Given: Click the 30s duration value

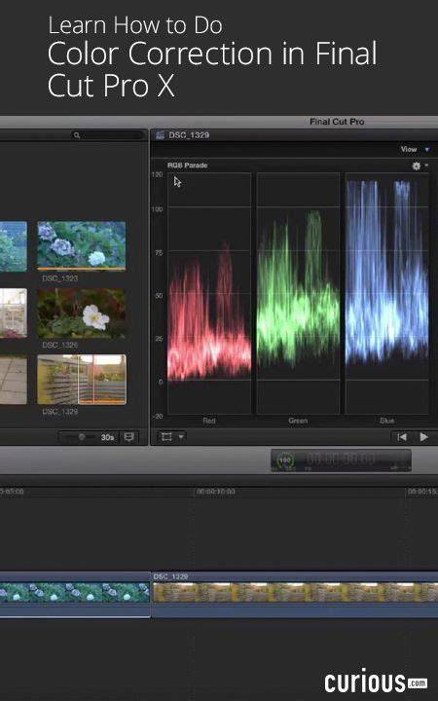Looking at the screenshot, I should pyautogui.click(x=107, y=437).
